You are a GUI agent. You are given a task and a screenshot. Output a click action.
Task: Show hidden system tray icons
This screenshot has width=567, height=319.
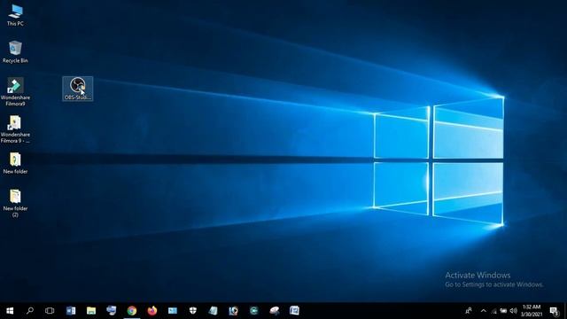(x=484, y=311)
